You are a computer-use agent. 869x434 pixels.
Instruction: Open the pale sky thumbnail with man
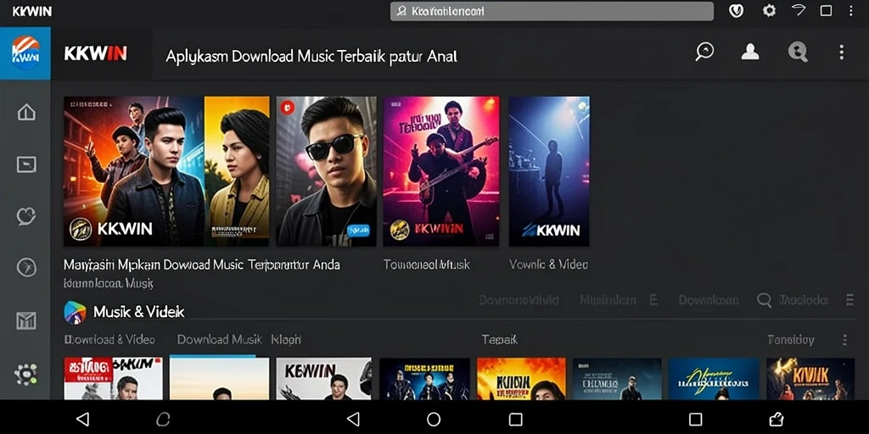(x=220, y=379)
